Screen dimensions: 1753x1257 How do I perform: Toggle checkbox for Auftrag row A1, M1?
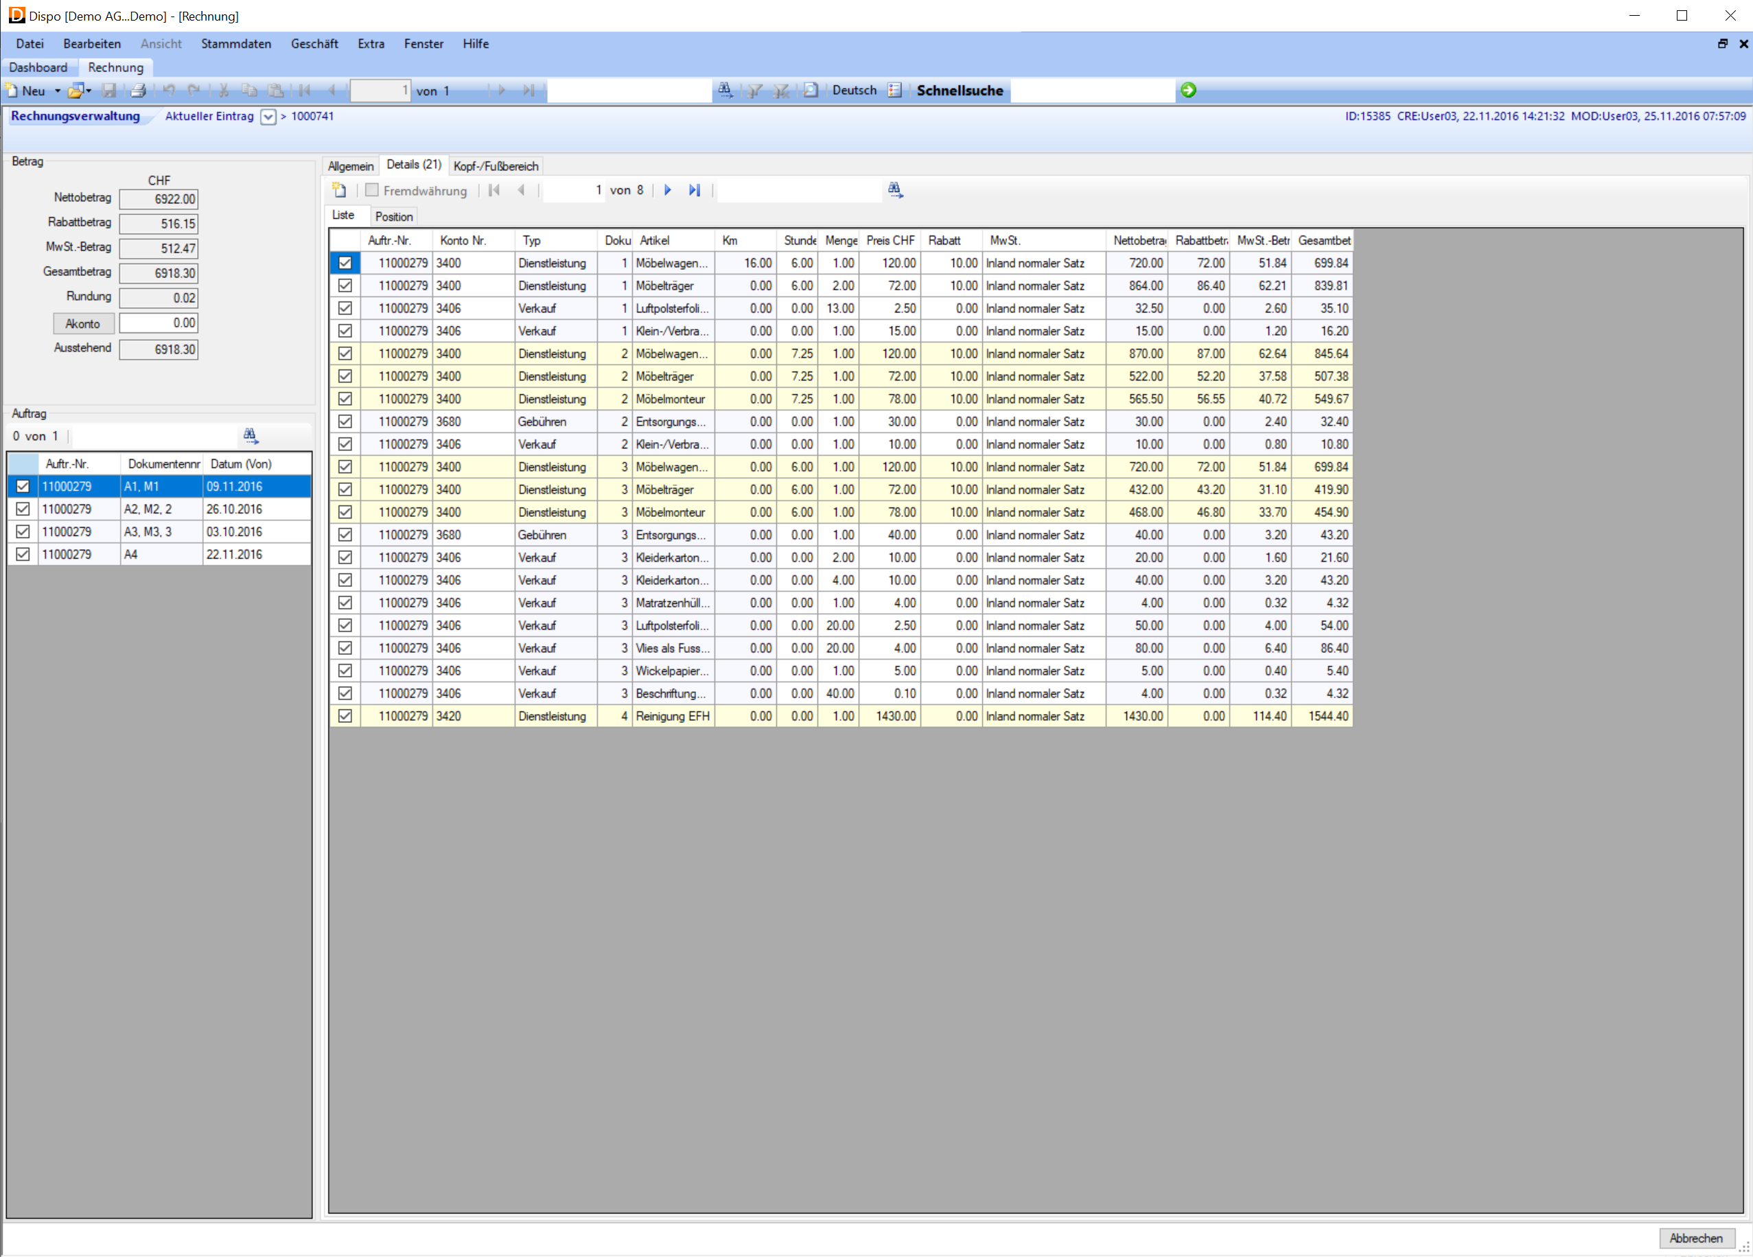[x=23, y=487]
